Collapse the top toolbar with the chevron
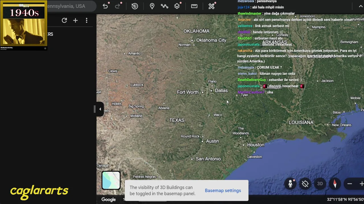Image resolution: width=364 pixels, height=204 pixels. [x=360, y=6]
